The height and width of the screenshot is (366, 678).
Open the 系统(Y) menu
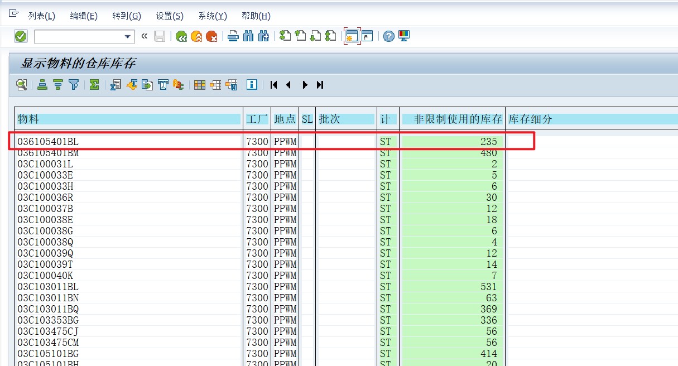(213, 16)
